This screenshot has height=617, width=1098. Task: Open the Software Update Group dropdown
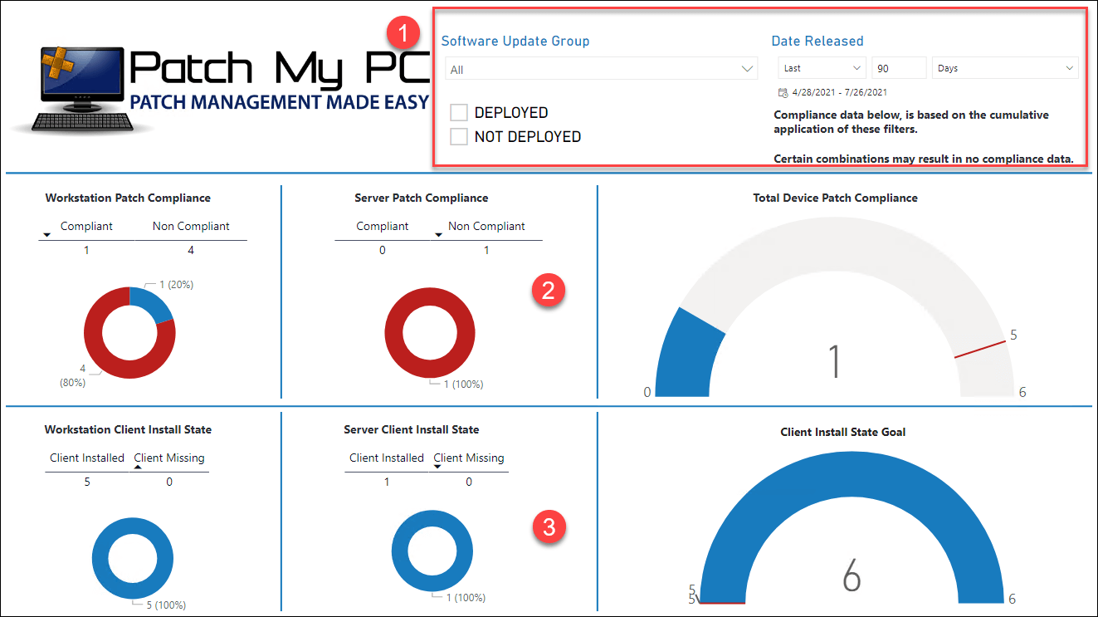pyautogui.click(x=601, y=69)
